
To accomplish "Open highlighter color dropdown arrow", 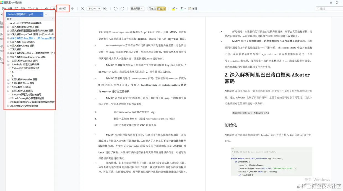I will click(177, 9).
